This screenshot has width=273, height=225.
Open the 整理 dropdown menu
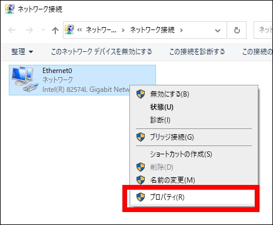22,52
